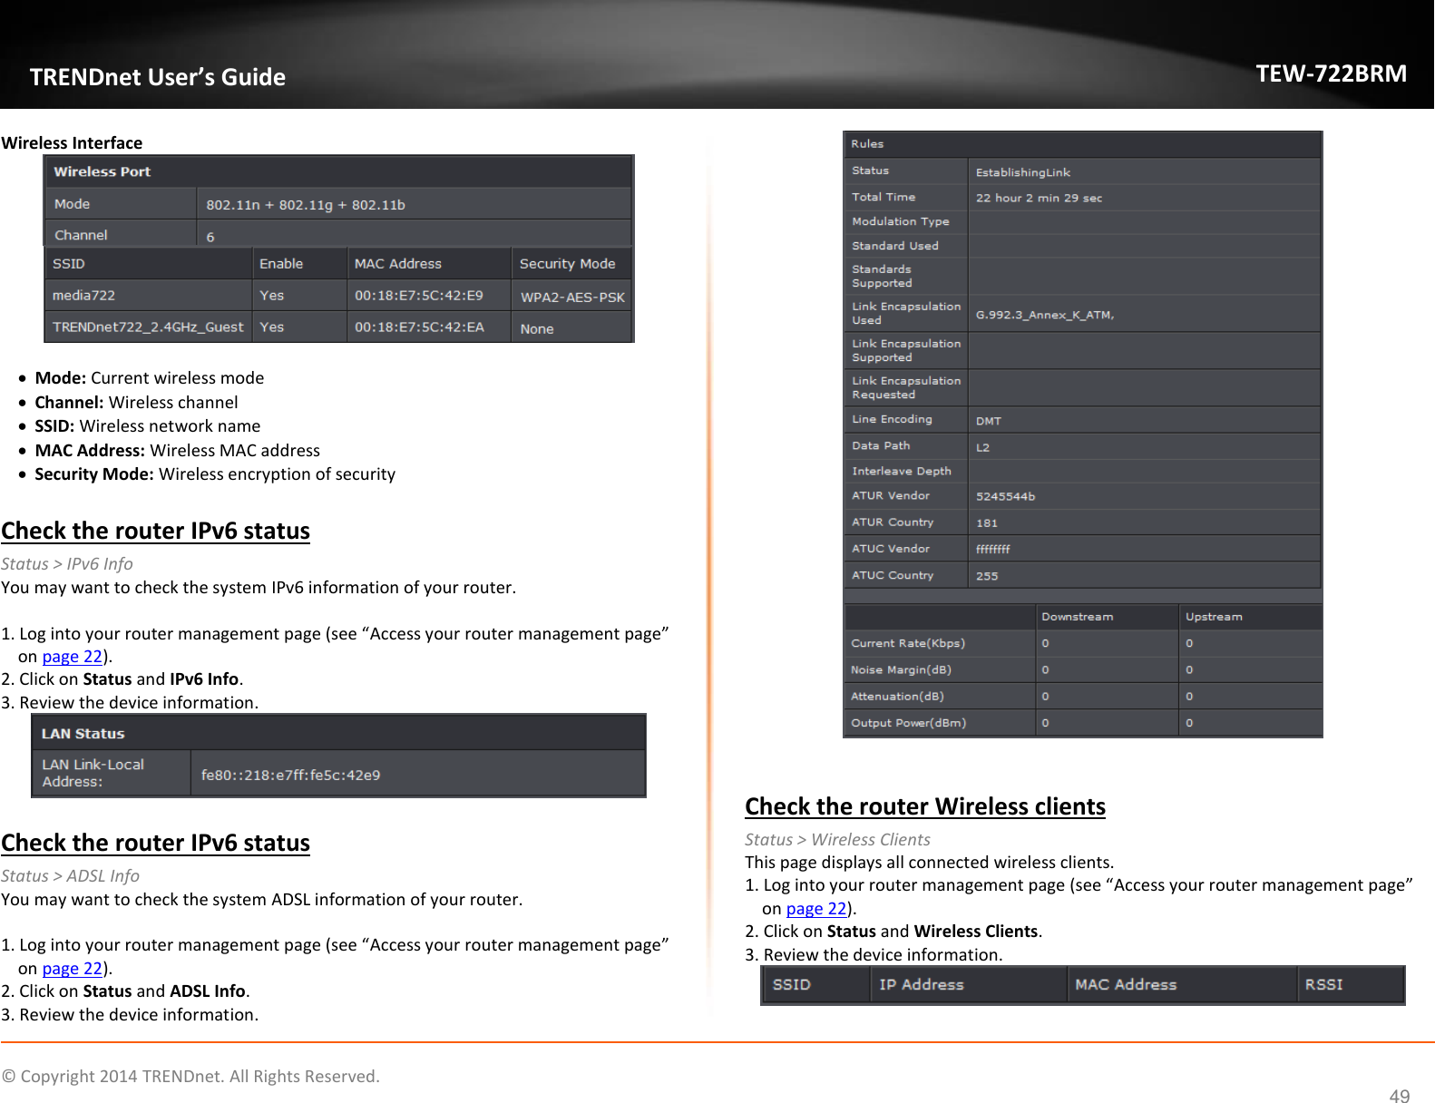Open the page 22 link under Wireless Clients steps
Image resolution: width=1435 pixels, height=1103 pixels.
click(816, 909)
